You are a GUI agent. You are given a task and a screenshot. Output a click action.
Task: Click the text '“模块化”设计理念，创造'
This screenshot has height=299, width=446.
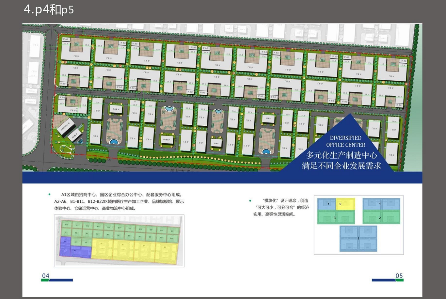click(x=285, y=201)
